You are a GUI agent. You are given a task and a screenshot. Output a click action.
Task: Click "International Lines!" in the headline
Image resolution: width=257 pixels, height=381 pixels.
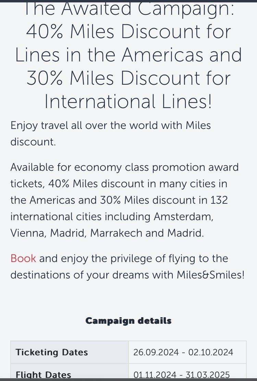click(128, 102)
